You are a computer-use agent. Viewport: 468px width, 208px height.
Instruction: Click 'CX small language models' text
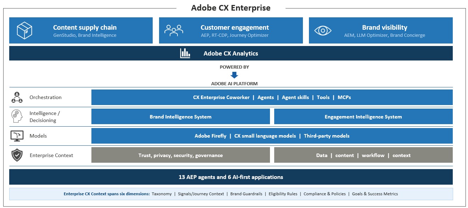click(265, 136)
